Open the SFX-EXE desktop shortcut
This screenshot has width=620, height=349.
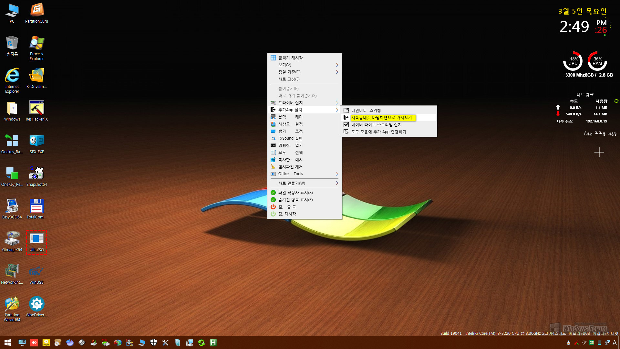[x=36, y=143]
